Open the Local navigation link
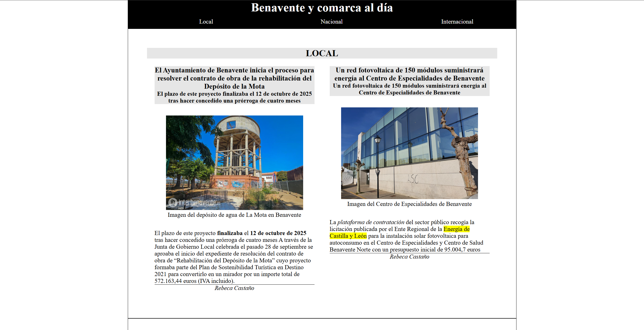The height and width of the screenshot is (330, 644). click(206, 22)
